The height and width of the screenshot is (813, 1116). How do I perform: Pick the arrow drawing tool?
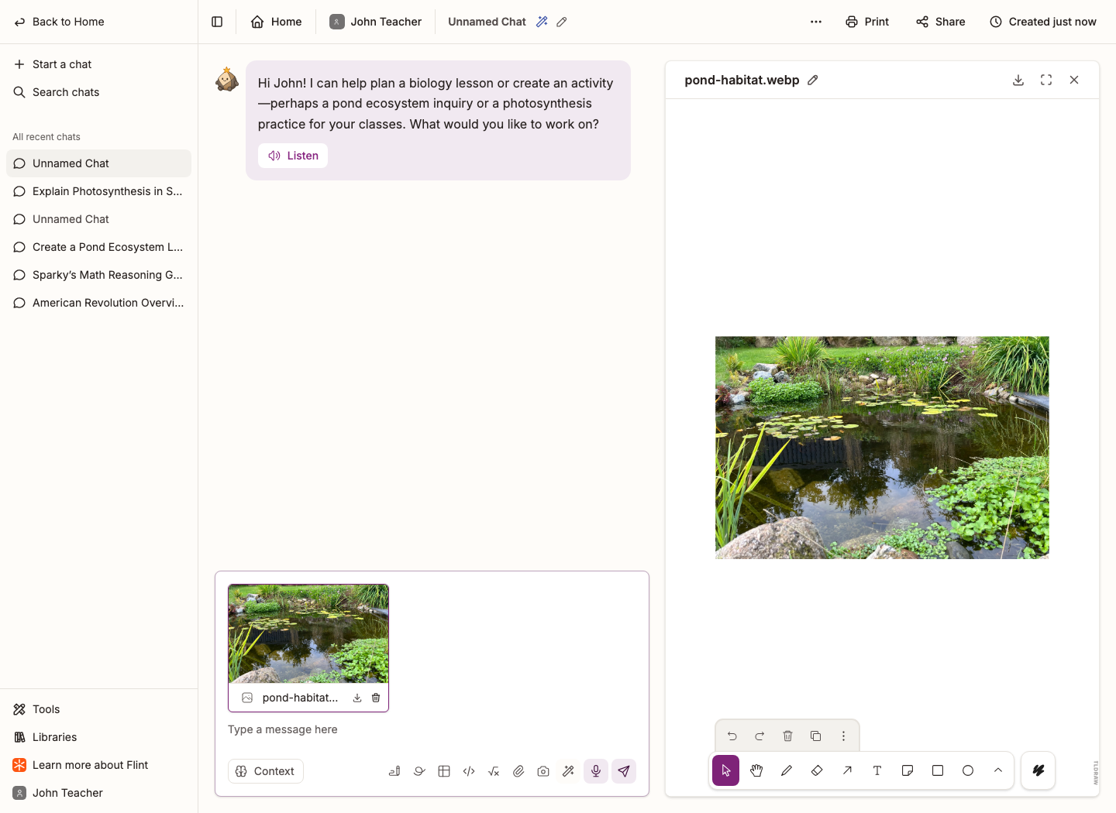point(847,770)
